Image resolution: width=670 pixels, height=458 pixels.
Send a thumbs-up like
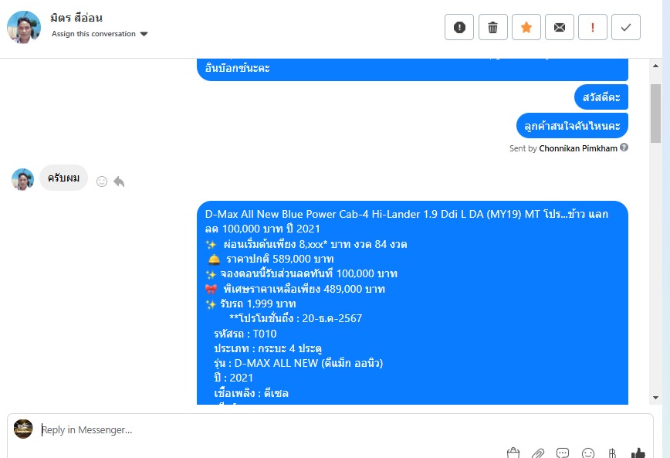(638, 453)
